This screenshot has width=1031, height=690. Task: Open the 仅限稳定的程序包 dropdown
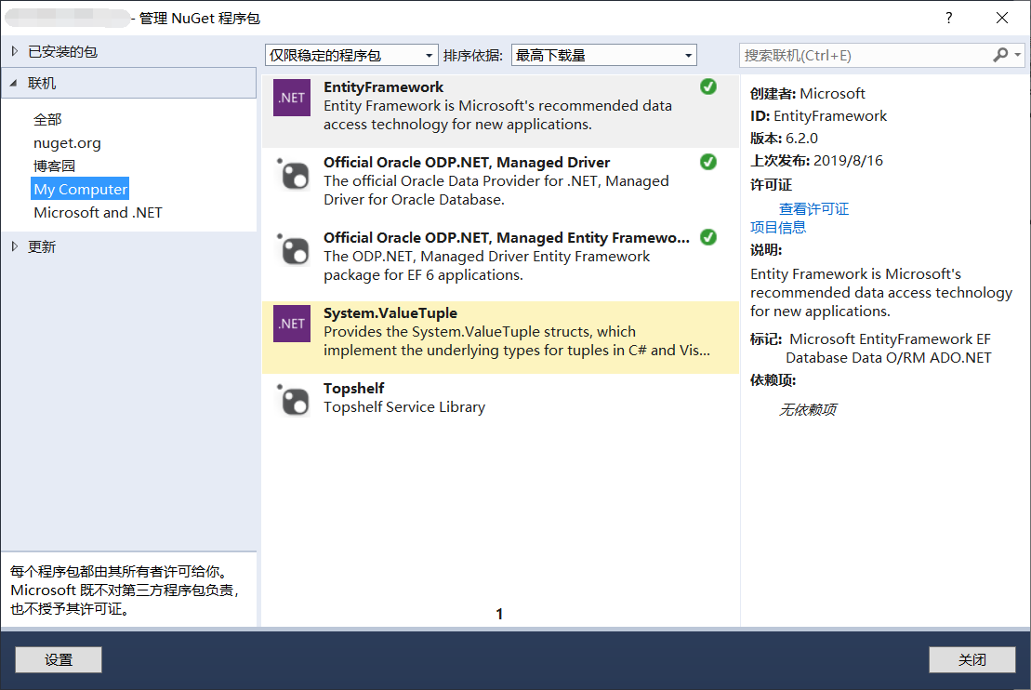(x=351, y=55)
